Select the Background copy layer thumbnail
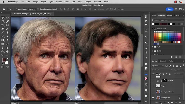Viewport: 185px width, 104px height. pos(158,92)
